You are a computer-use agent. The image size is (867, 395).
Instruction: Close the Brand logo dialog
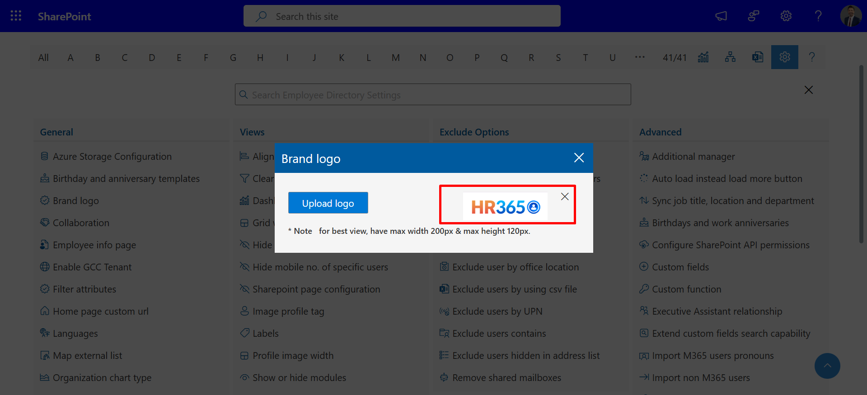[579, 158]
